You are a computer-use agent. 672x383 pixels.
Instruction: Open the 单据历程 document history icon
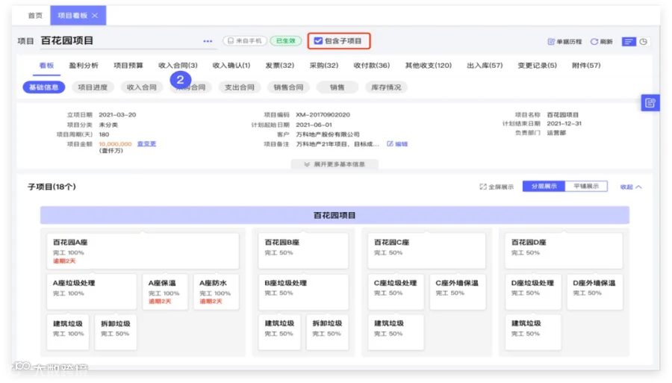click(551, 42)
